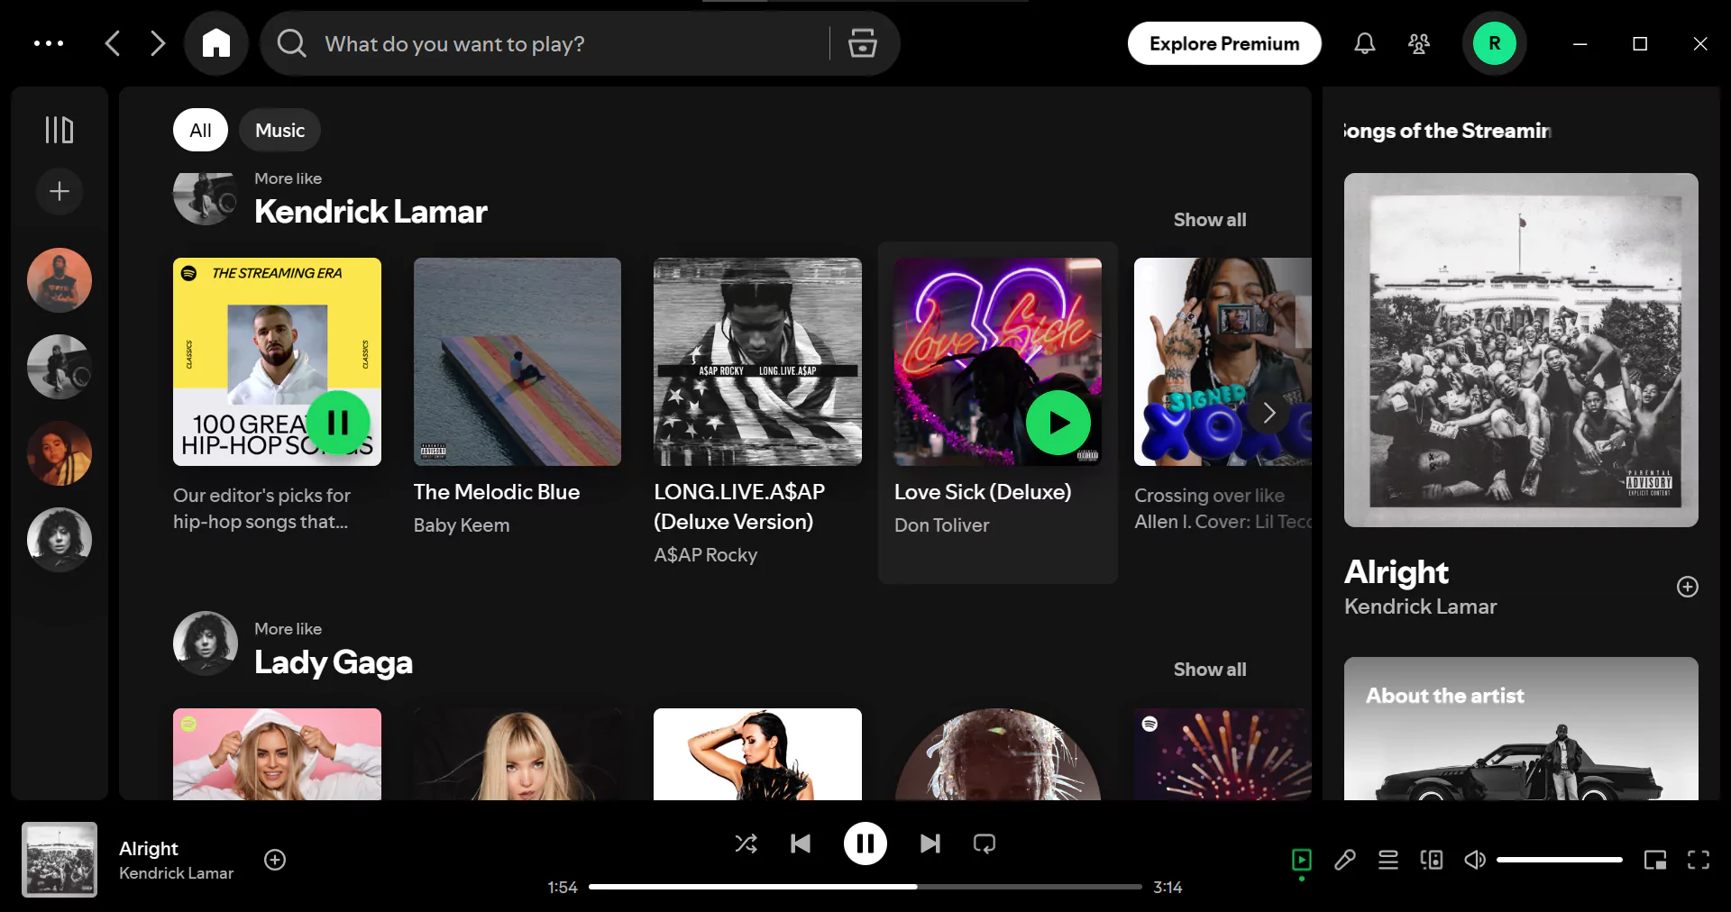1731x912 pixels.
Task: Mute the volume speaker icon
Action: [x=1475, y=860]
